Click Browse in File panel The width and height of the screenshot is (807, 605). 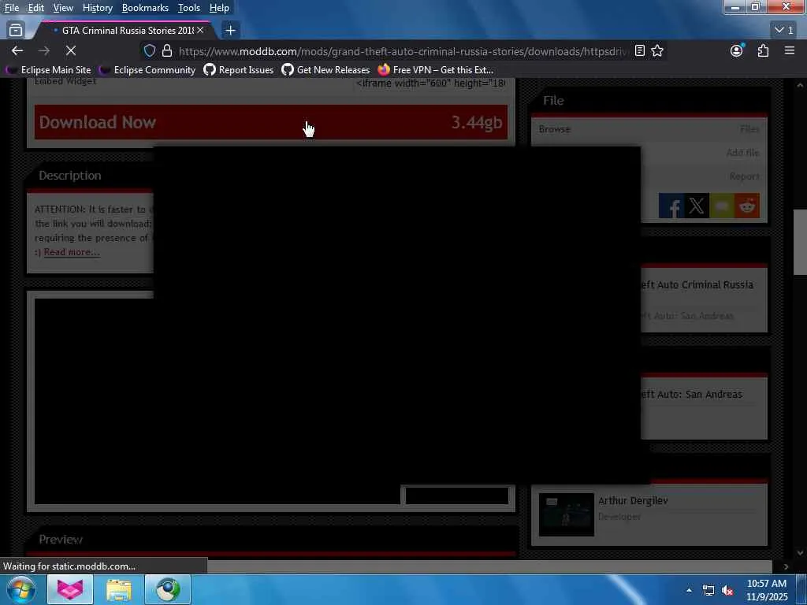(554, 129)
